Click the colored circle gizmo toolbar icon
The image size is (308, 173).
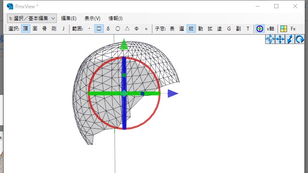click(x=259, y=29)
